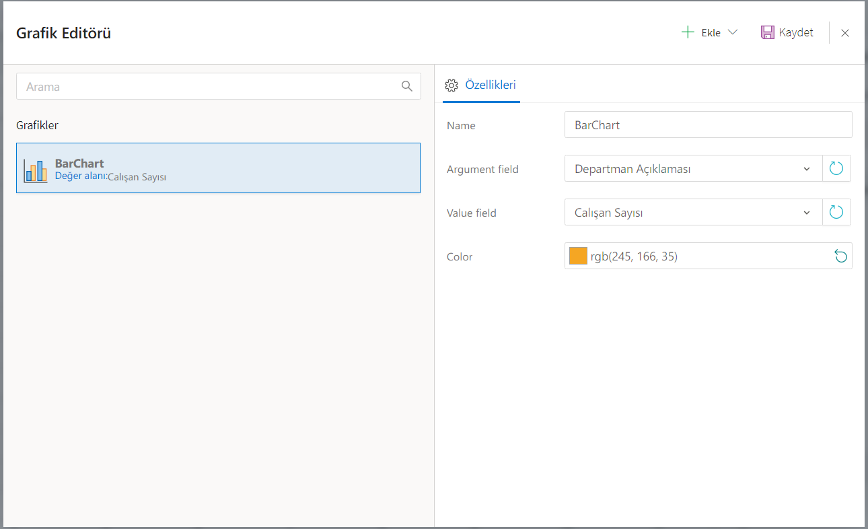The height and width of the screenshot is (529, 868).
Task: Click the Kaydet floppy disk icon
Action: [x=767, y=32]
